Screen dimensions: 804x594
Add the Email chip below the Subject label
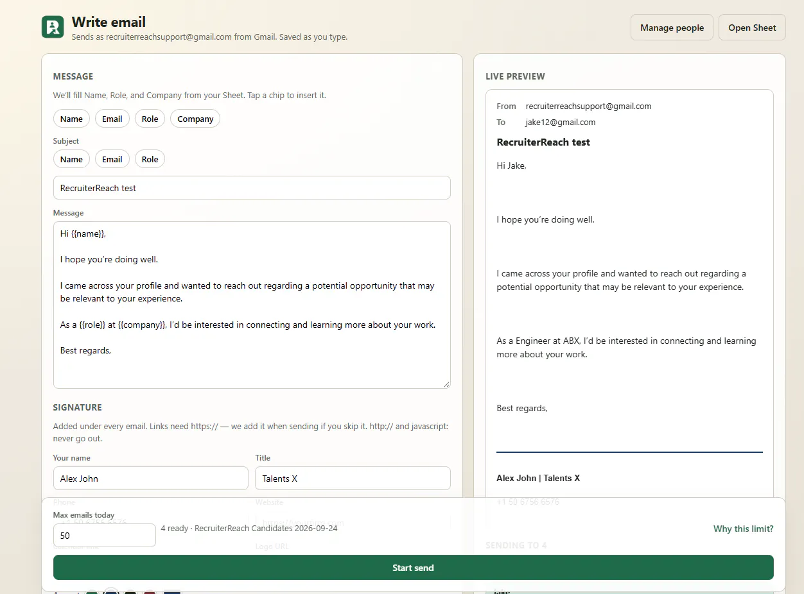[112, 159]
